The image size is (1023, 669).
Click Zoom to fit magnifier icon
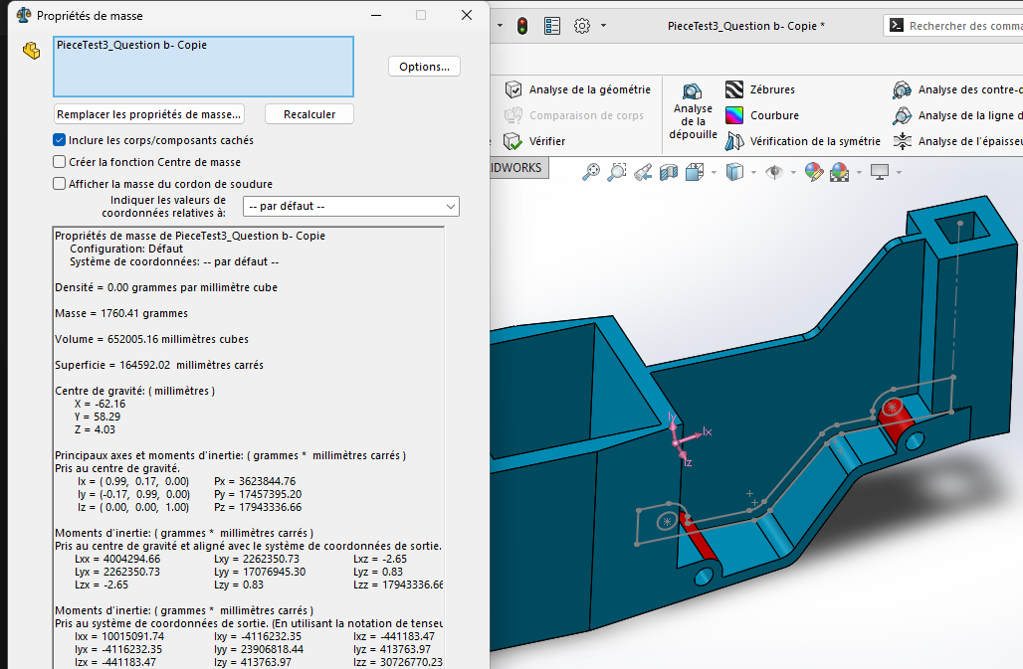(591, 172)
